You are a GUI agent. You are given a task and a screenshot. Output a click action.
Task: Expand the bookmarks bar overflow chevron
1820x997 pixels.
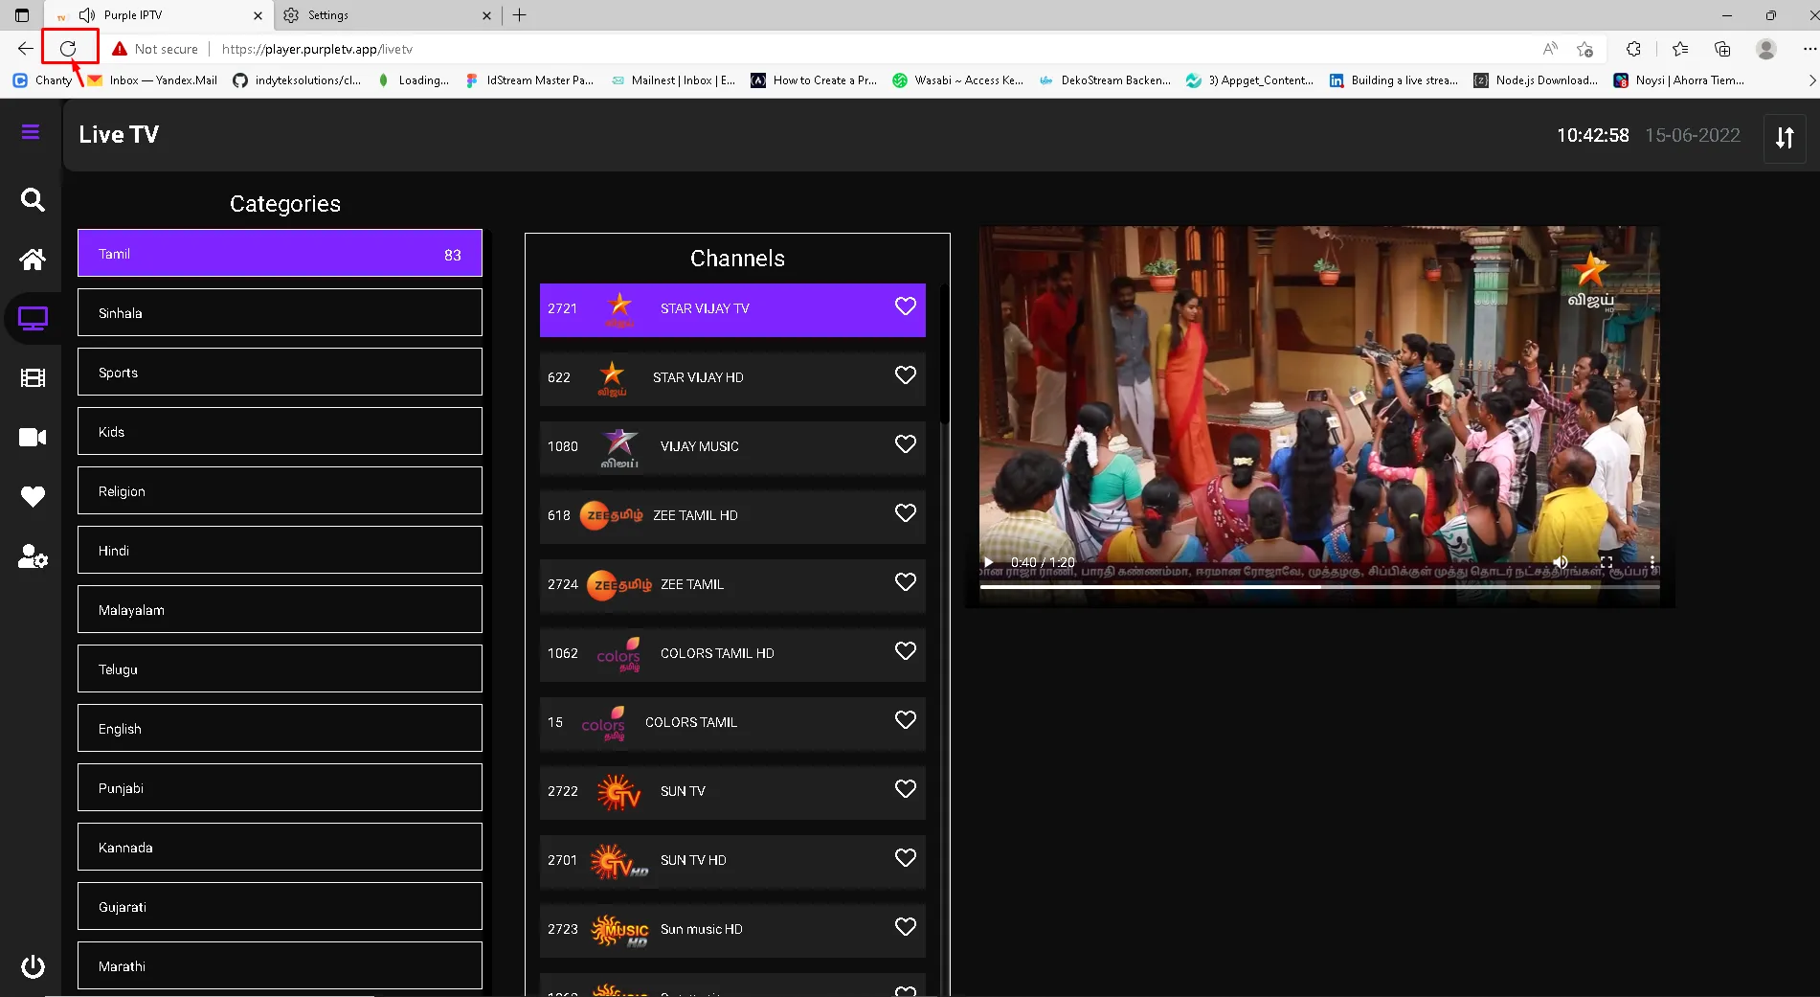coord(1811,80)
